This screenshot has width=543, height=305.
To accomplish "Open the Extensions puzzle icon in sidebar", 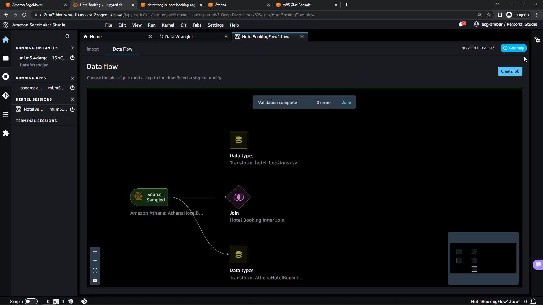I will click(x=6, y=133).
